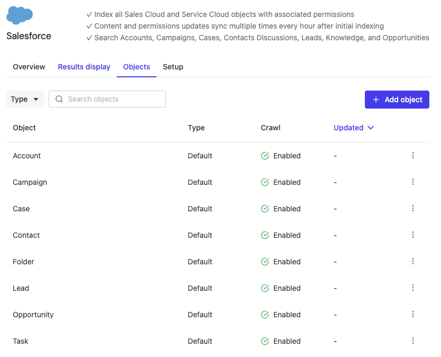This screenshot has width=441, height=357.
Task: Click the Opportunity row's kebab icon
Action: [413, 315]
